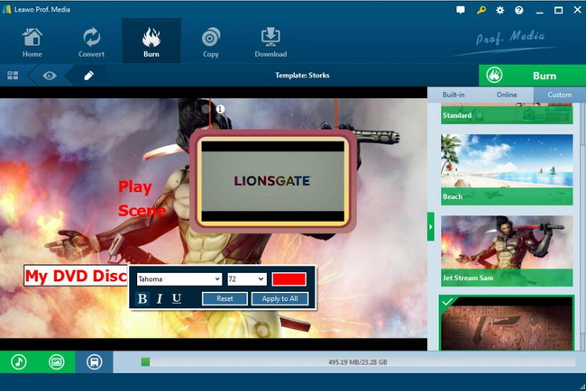Switch to the Online templates tab
Viewport: 586px width, 391px height.
point(507,95)
